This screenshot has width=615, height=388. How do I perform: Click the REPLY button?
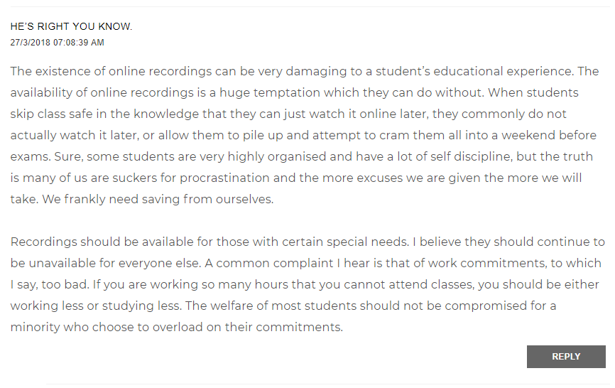(565, 357)
